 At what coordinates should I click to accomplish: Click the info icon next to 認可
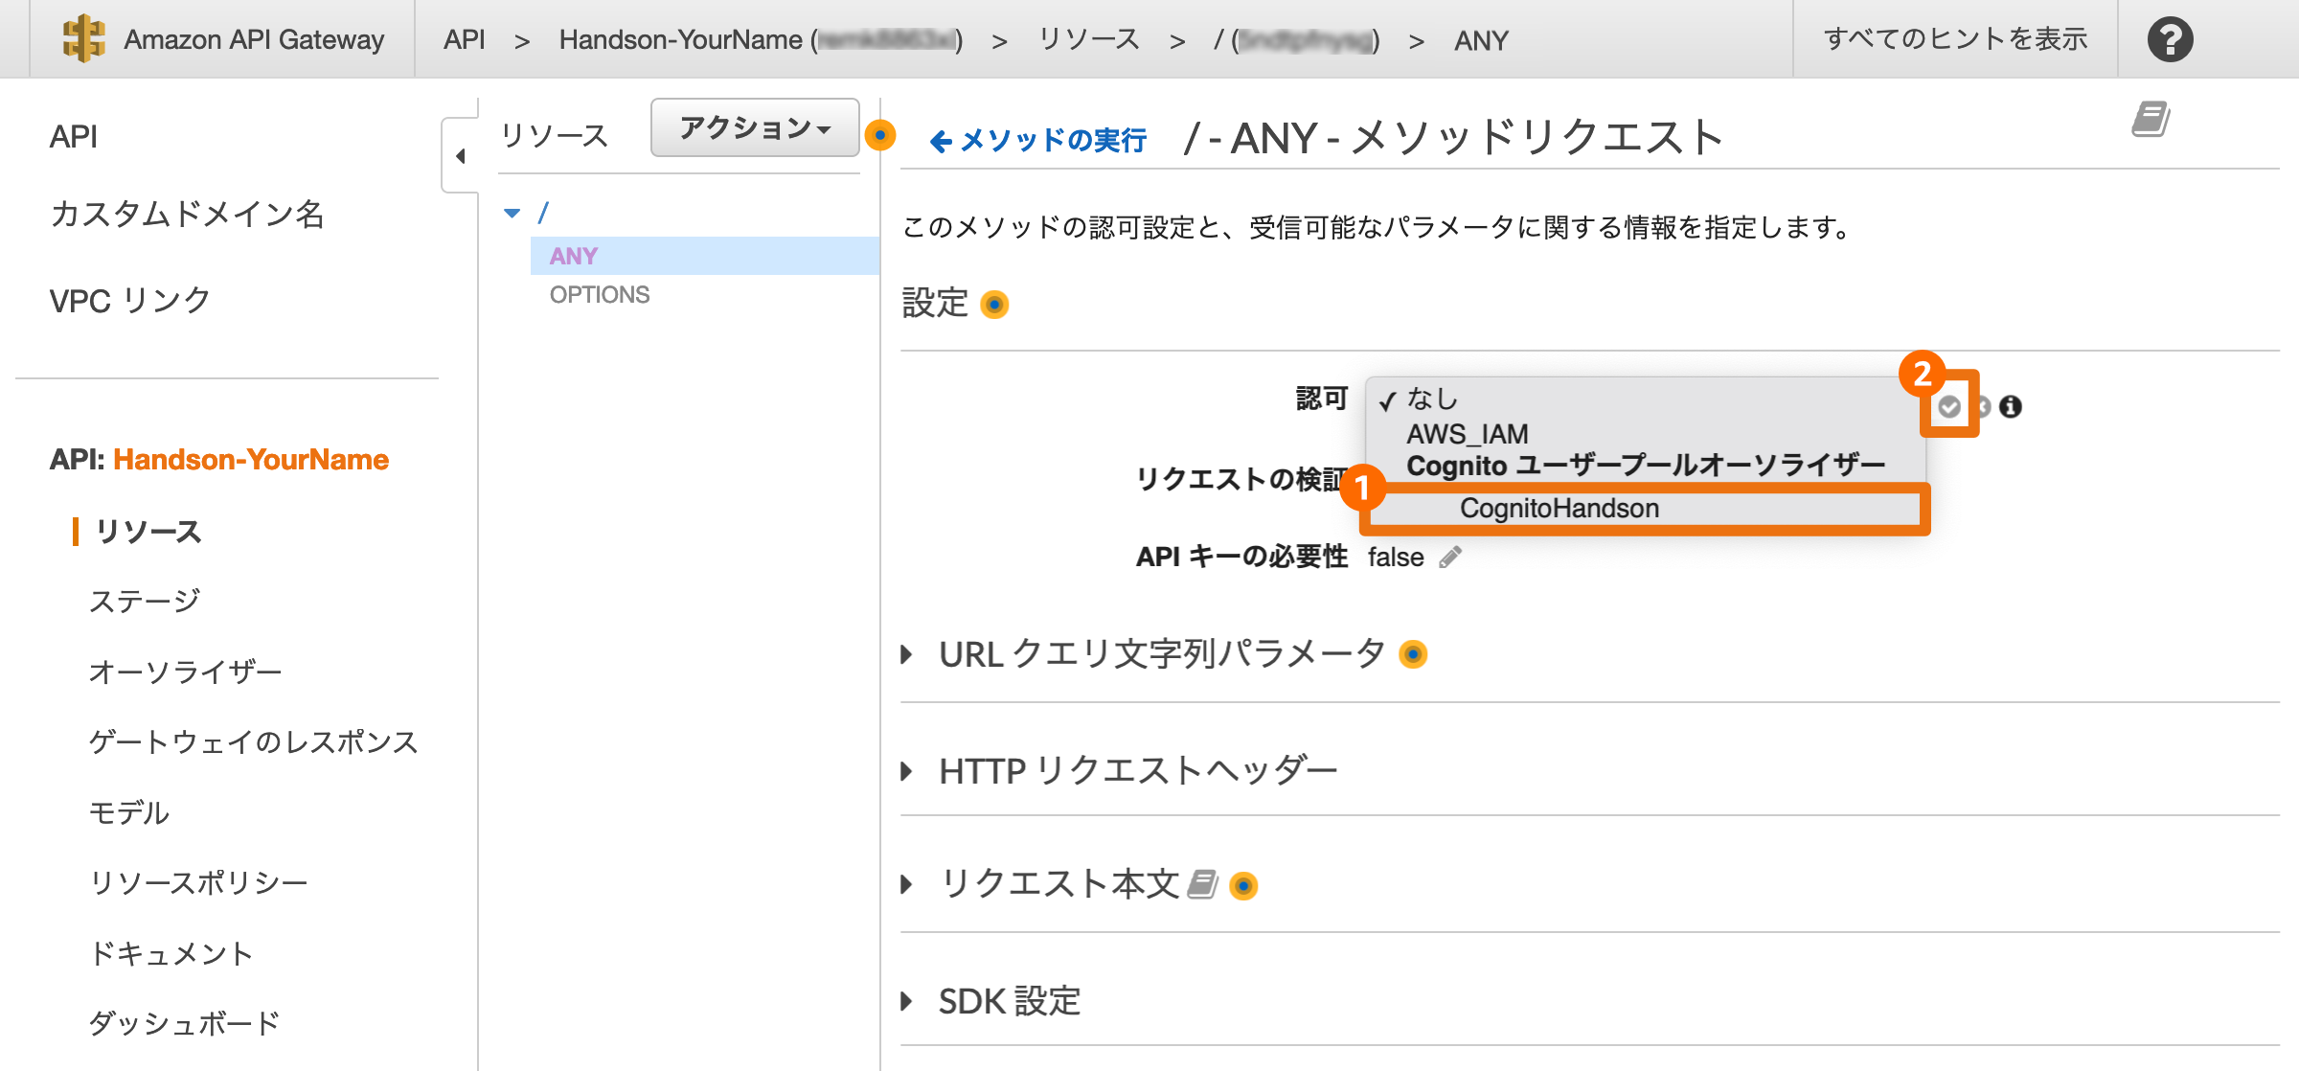[x=2011, y=406]
